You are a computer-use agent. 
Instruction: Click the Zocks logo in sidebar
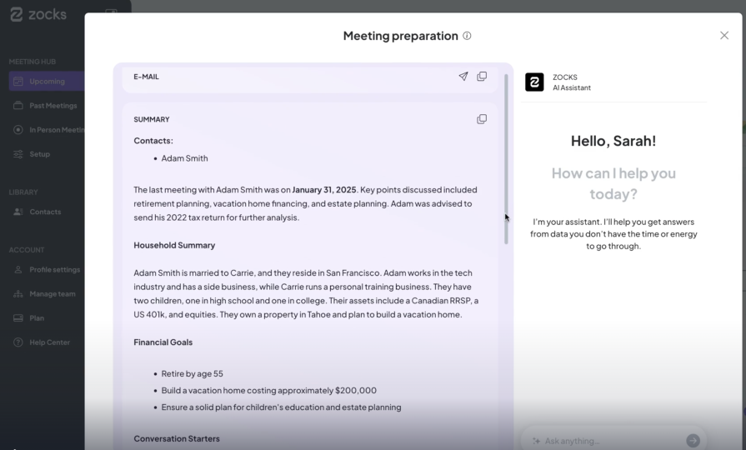[x=38, y=14]
